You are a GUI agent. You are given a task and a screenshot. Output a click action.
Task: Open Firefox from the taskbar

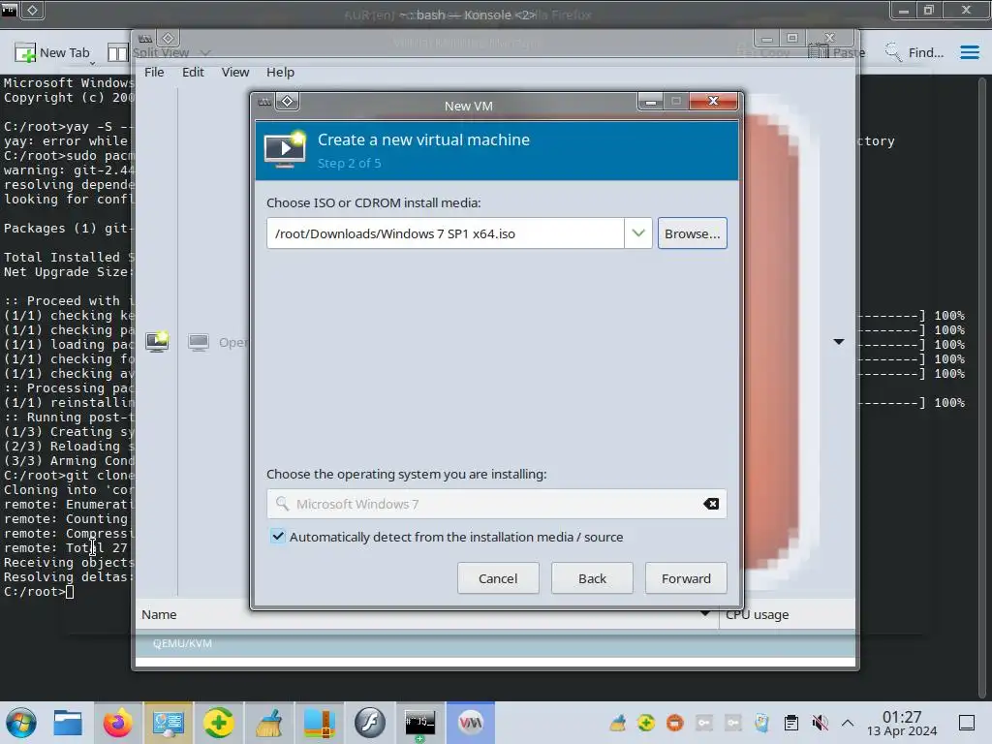(117, 723)
